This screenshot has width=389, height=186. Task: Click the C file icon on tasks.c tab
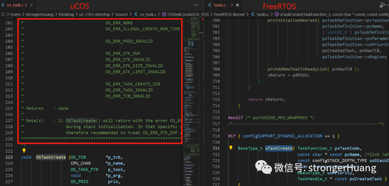tap(210, 5)
